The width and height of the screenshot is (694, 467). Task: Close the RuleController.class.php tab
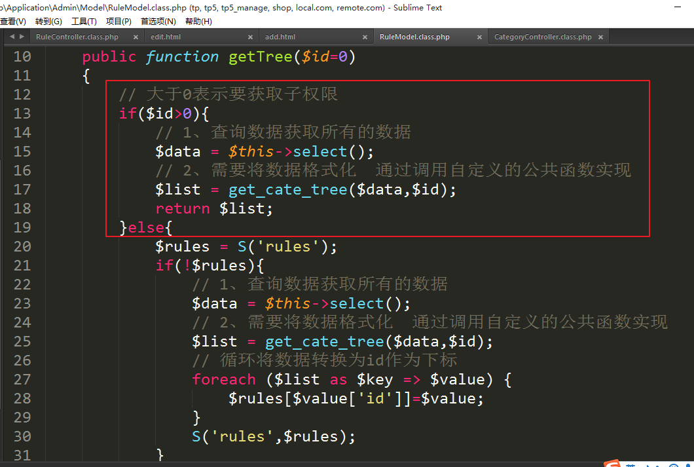pyautogui.click(x=135, y=37)
